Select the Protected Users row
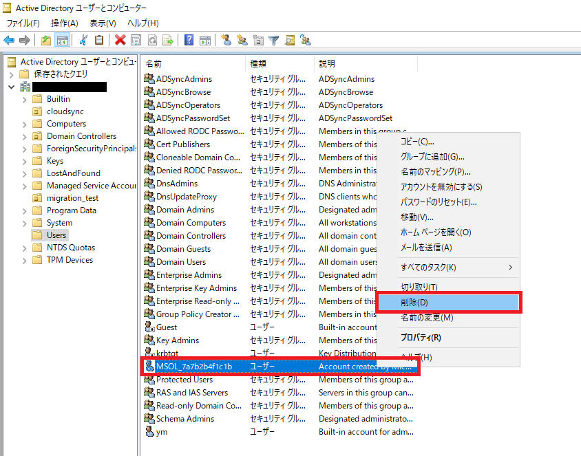Viewport: 581px width, 456px height. 279,380
